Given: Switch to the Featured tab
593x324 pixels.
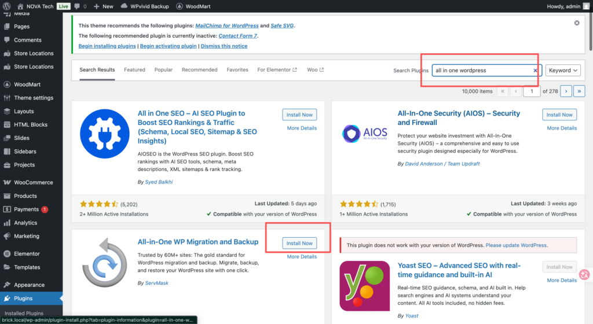Looking at the screenshot, I should (x=134, y=70).
